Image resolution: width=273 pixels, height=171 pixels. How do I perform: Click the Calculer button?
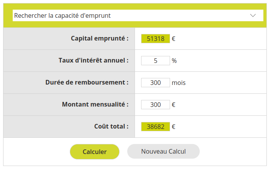pos(94,152)
